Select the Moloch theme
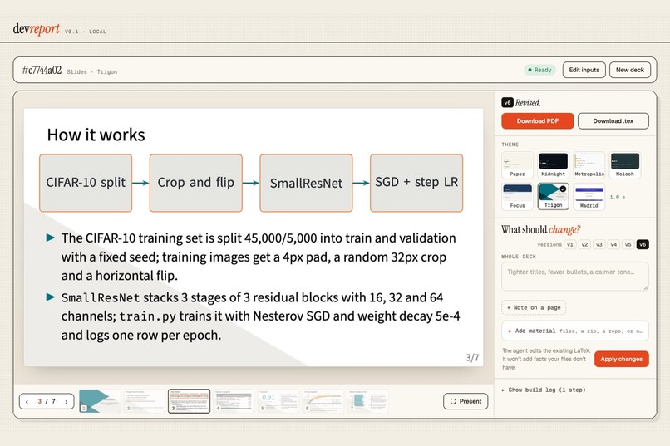Image resolution: width=670 pixels, height=446 pixels. 625,164
